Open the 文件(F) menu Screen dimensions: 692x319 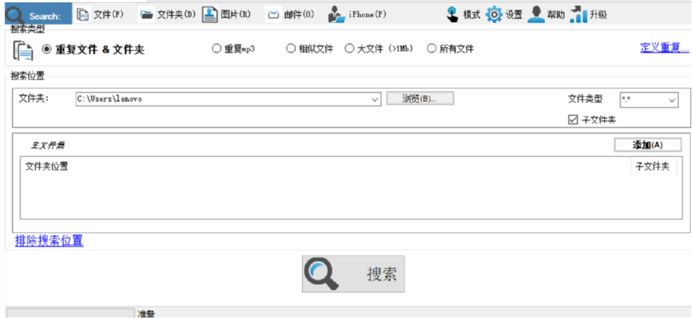tap(109, 15)
